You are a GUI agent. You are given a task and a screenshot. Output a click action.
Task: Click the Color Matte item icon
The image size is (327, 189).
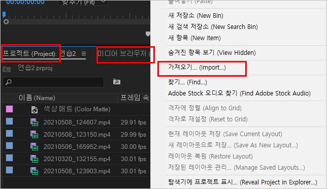[35, 110]
